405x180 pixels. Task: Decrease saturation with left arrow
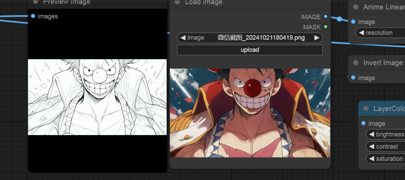(x=372, y=159)
